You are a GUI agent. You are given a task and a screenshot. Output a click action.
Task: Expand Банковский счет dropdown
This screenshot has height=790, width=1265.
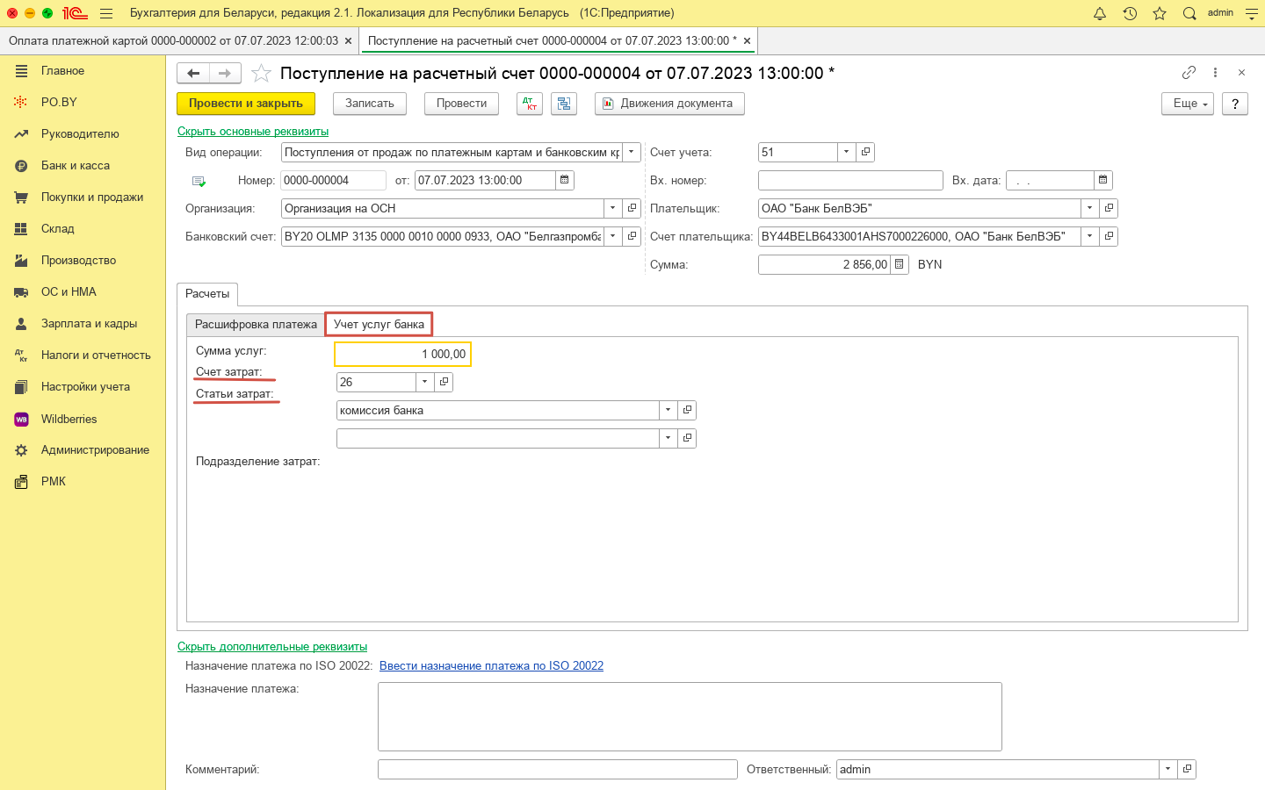pos(612,236)
